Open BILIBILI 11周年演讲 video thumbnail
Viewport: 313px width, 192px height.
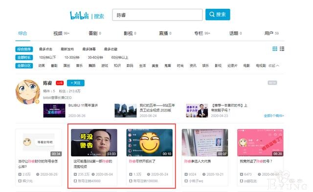54,110
